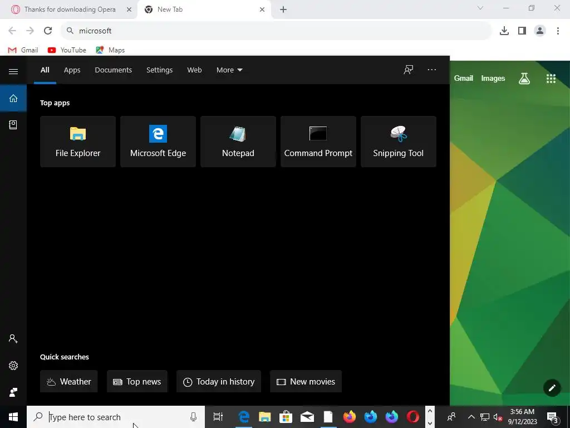Image resolution: width=570 pixels, height=428 pixels.
Task: Click the New movies quick search
Action: click(306, 381)
